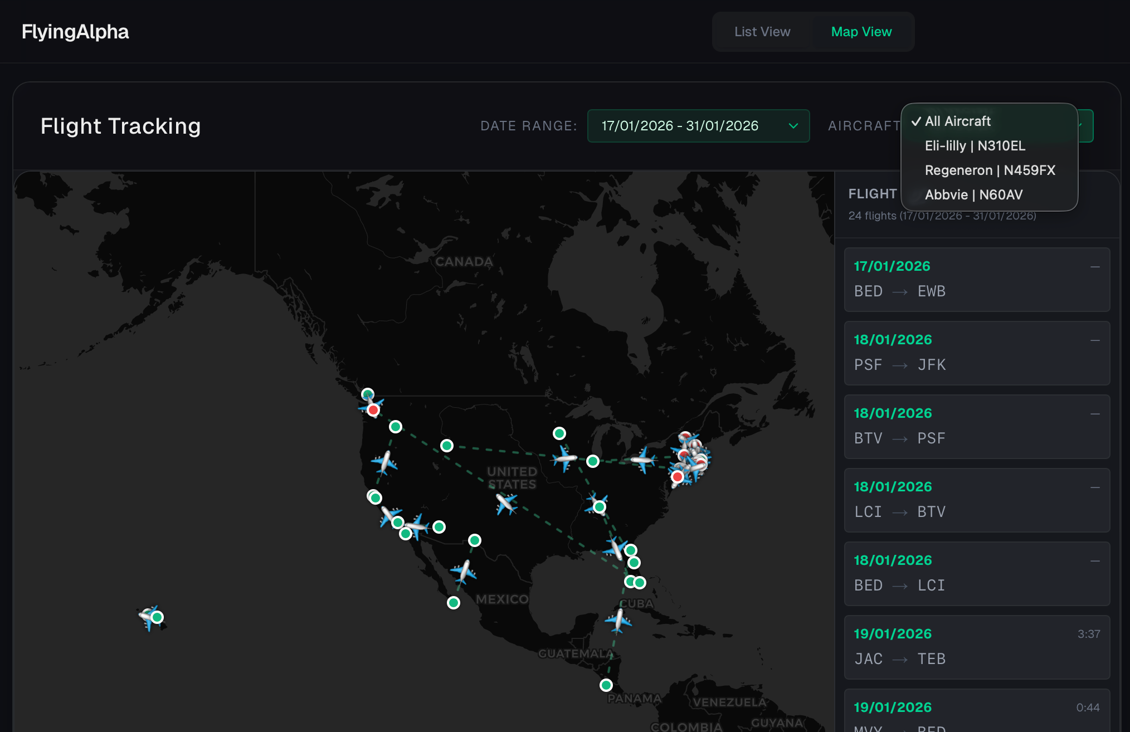The width and height of the screenshot is (1130, 732).
Task: Choose Regeneron | N459FX aircraft option
Action: [990, 170]
